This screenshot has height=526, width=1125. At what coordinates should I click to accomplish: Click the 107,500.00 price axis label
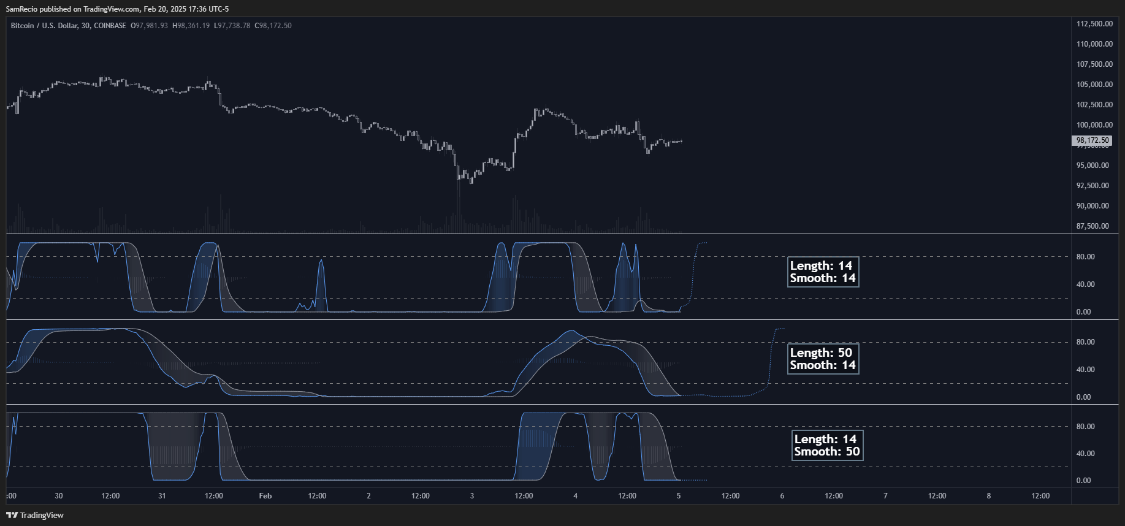tap(1094, 64)
